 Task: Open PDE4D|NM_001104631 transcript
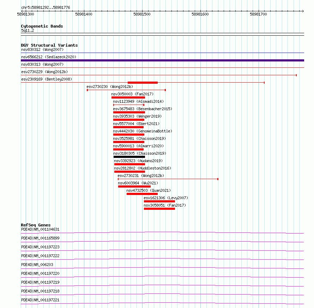pos(40,229)
